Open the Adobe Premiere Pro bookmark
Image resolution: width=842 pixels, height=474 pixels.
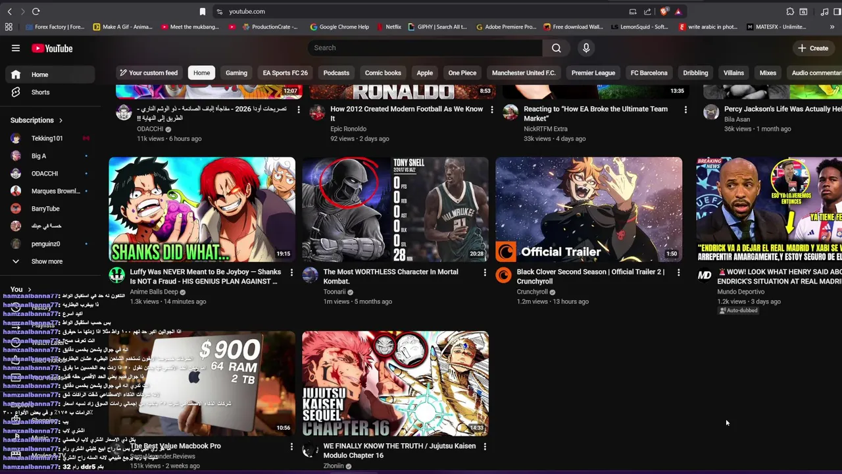click(x=505, y=27)
